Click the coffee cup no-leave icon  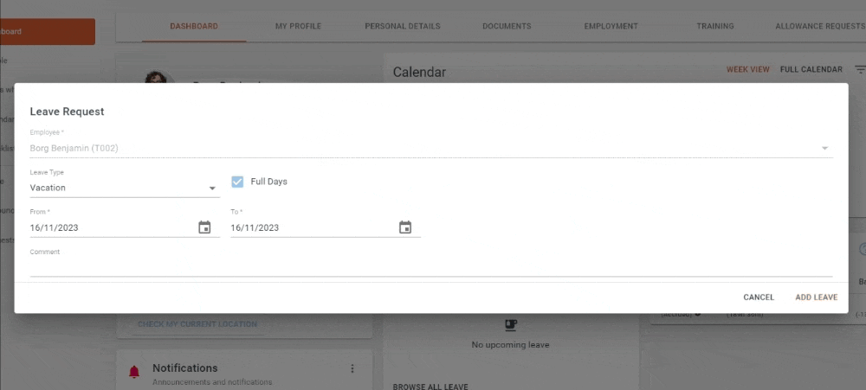[511, 325]
